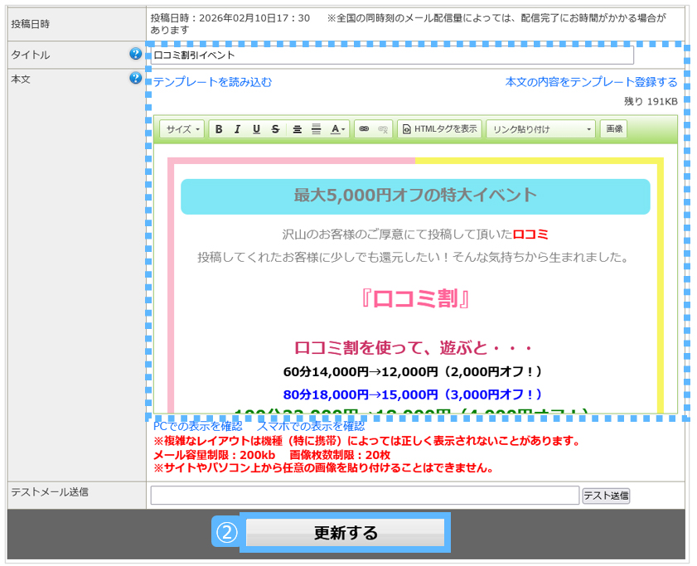Click the insert link chain icon
Screen dimensions: 697x566
click(x=363, y=129)
